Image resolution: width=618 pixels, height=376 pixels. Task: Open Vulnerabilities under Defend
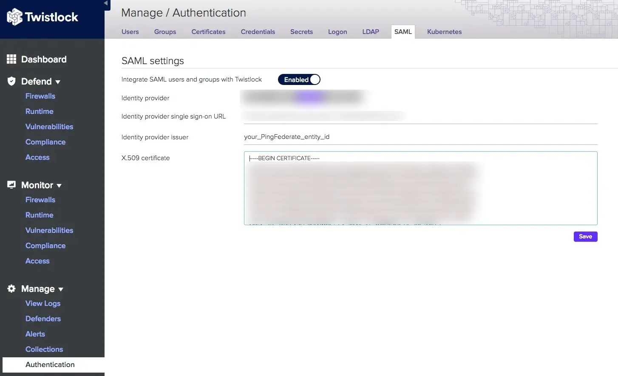click(x=49, y=127)
